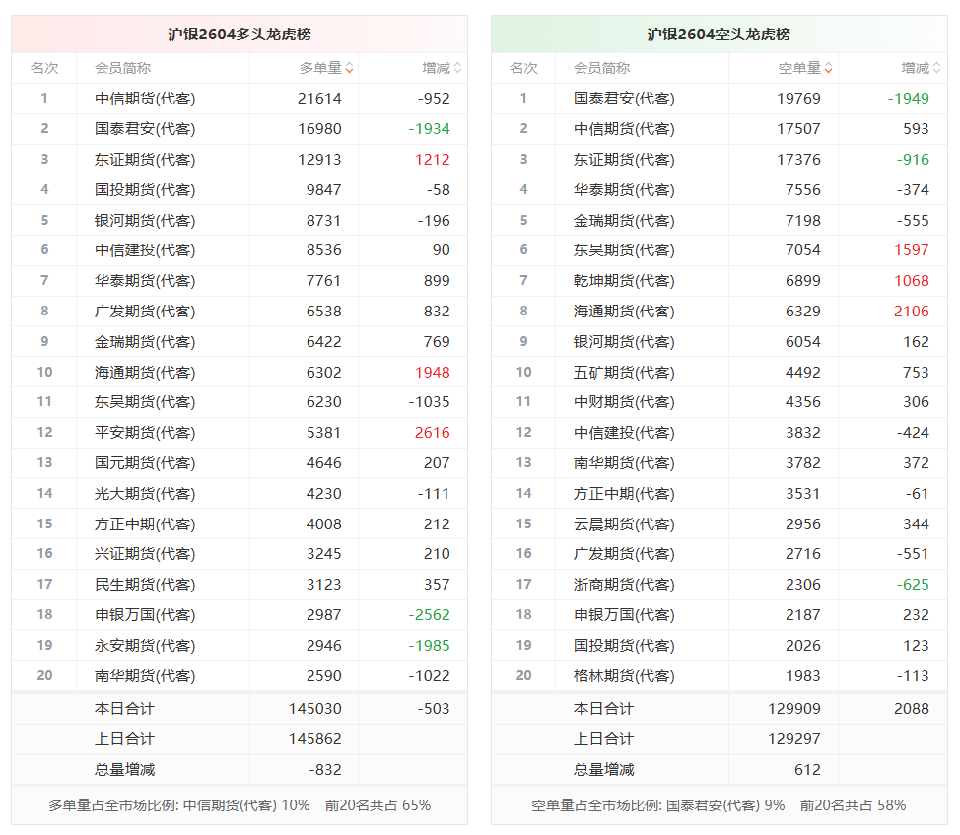Select 东吴期货(代客) in short table
The height and width of the screenshot is (835, 960).
coord(625,250)
